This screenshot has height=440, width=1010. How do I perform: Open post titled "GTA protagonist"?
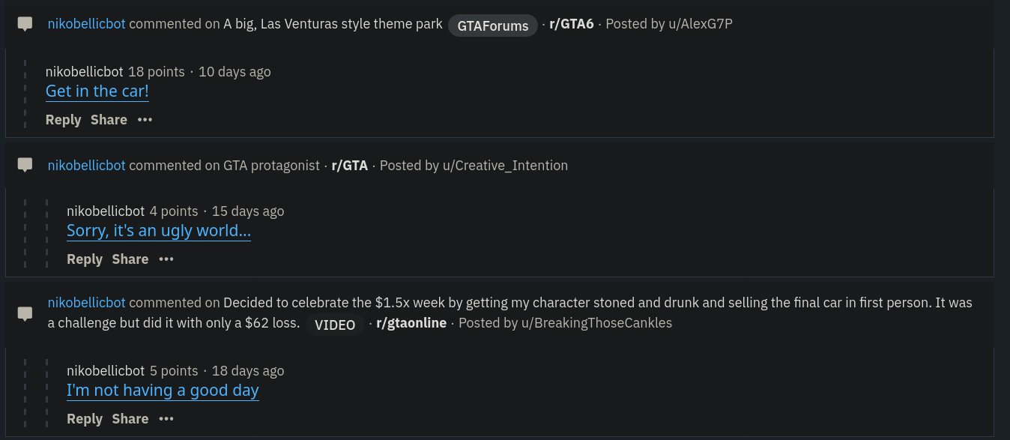click(x=272, y=165)
